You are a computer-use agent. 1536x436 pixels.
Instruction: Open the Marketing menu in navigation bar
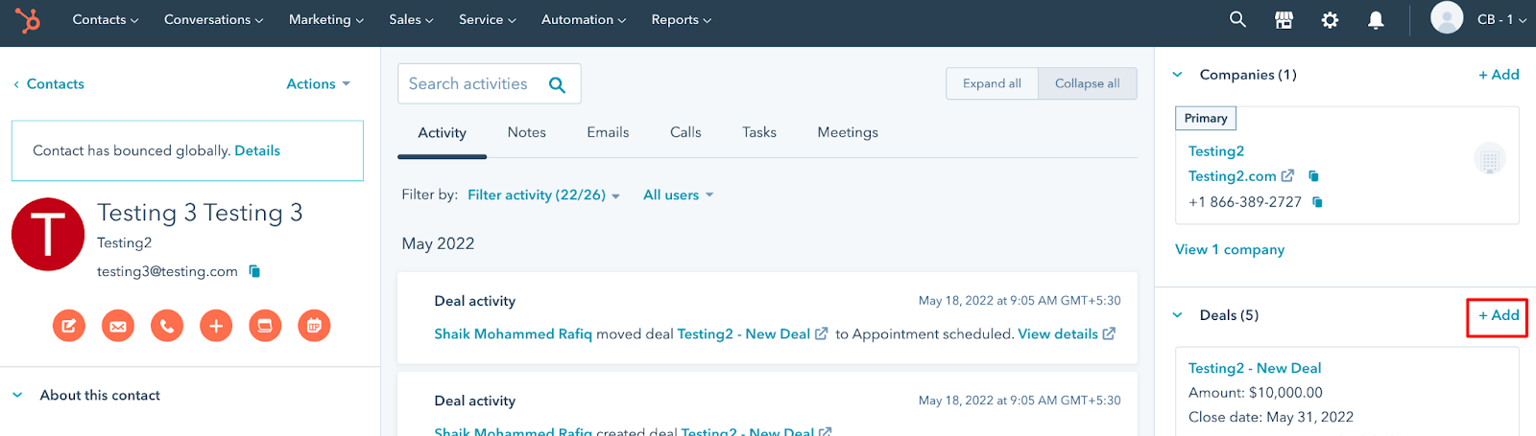click(x=325, y=20)
